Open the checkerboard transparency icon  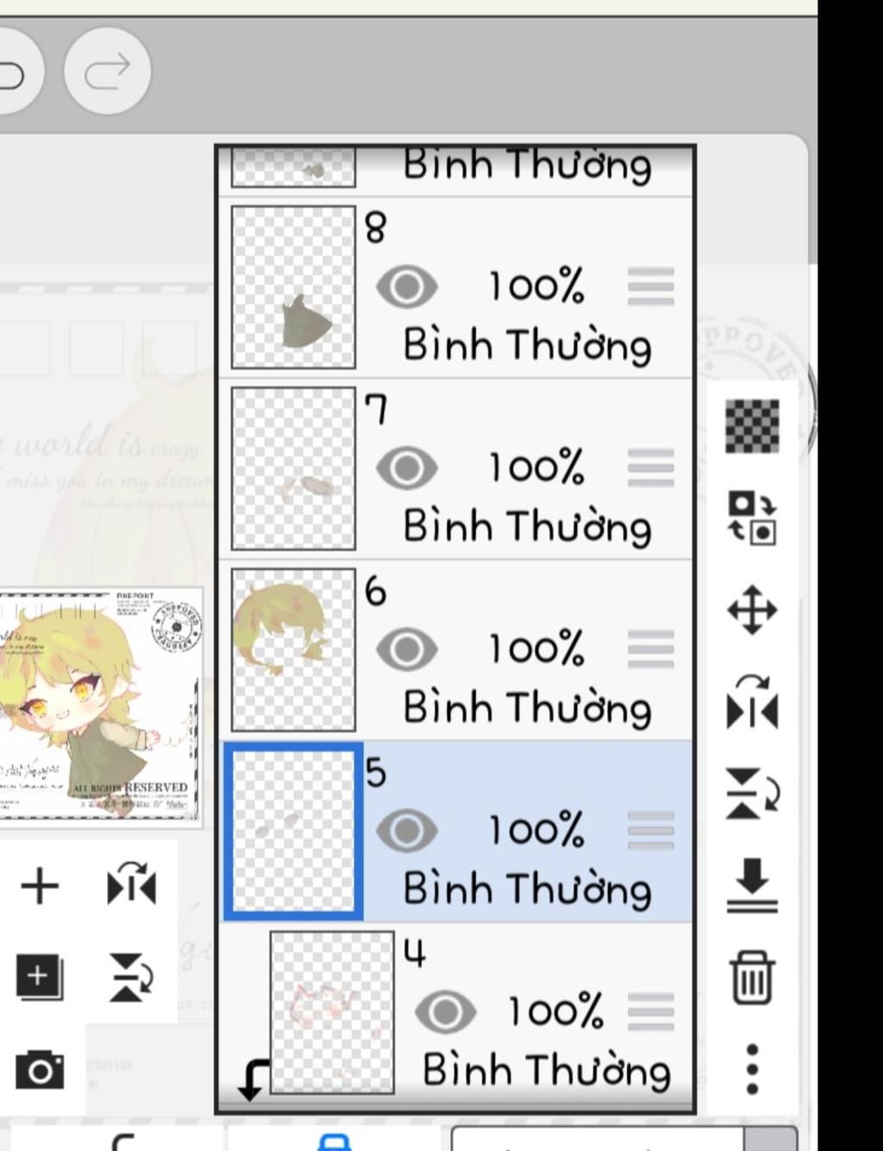pos(752,425)
